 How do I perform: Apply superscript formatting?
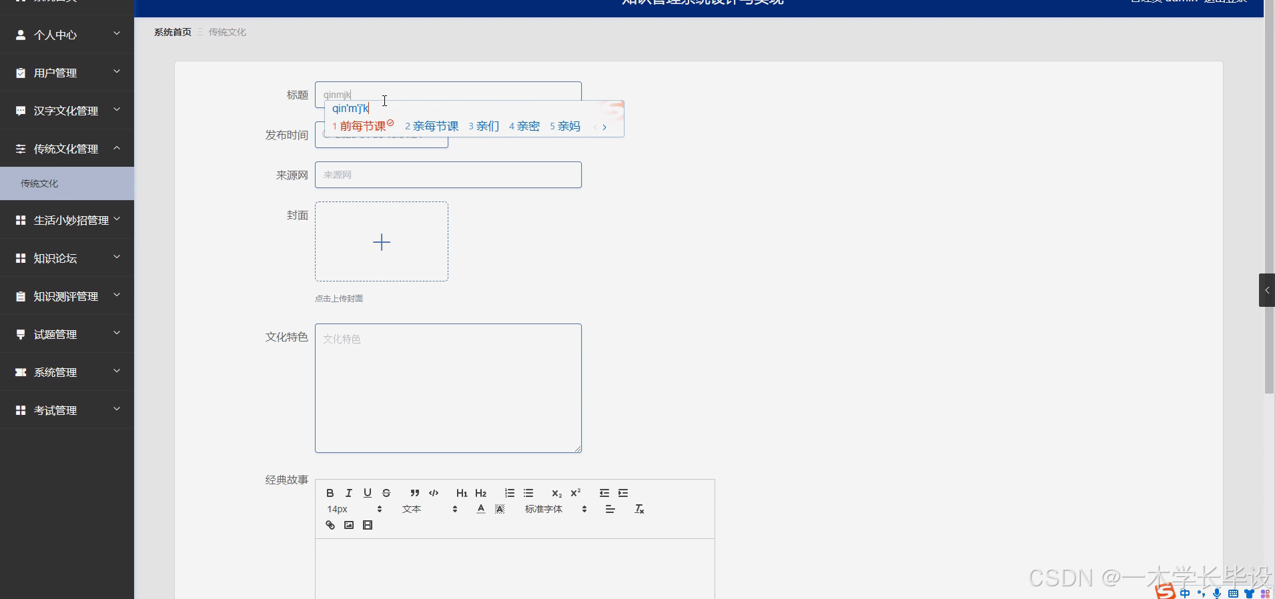click(575, 493)
